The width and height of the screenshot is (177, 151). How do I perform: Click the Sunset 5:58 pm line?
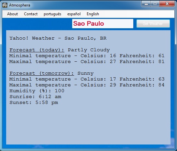pyautogui.click(x=34, y=103)
